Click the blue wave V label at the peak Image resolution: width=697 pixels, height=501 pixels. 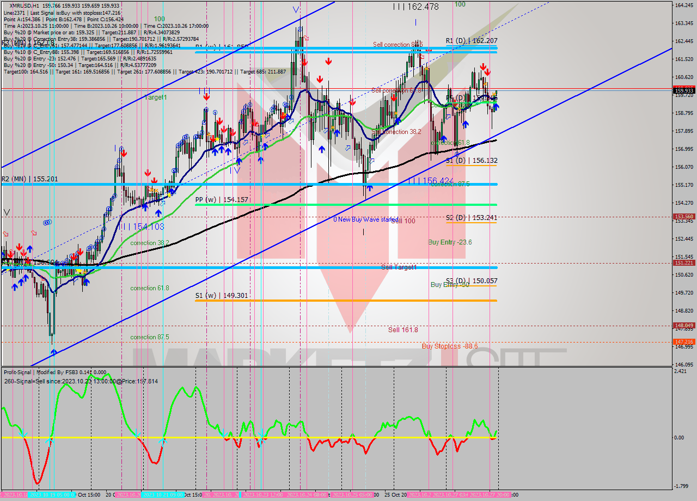coord(296,10)
